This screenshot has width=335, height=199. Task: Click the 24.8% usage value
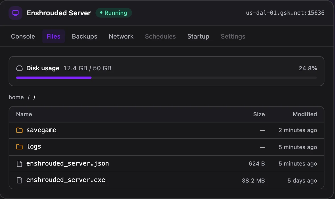[308, 69]
